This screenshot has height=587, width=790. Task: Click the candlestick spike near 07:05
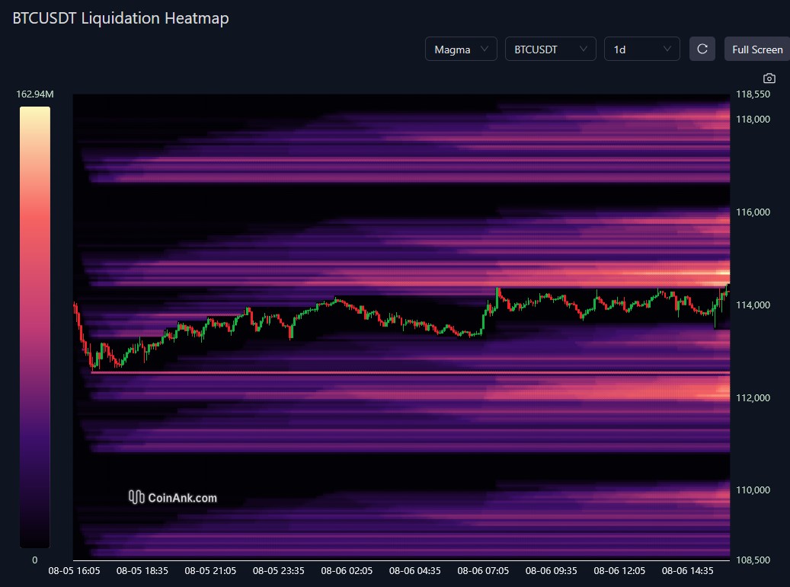(x=497, y=297)
